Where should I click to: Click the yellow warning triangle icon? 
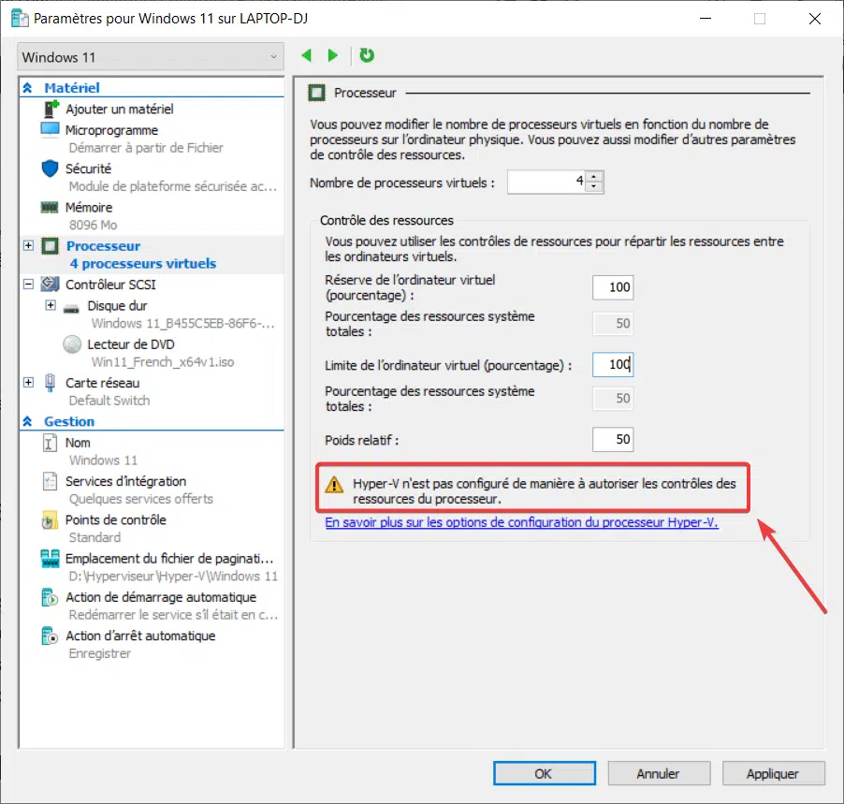pos(334,485)
